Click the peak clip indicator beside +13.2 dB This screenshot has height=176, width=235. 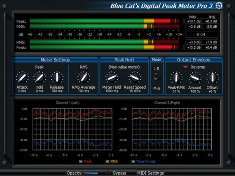(184, 48)
